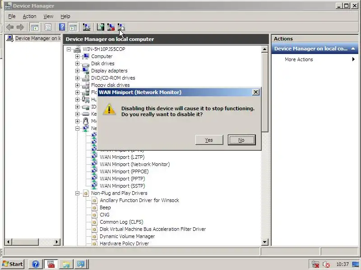This screenshot has width=361, height=270.
Task: Click the Forward arrow in the toolbar
Action: click(20, 27)
